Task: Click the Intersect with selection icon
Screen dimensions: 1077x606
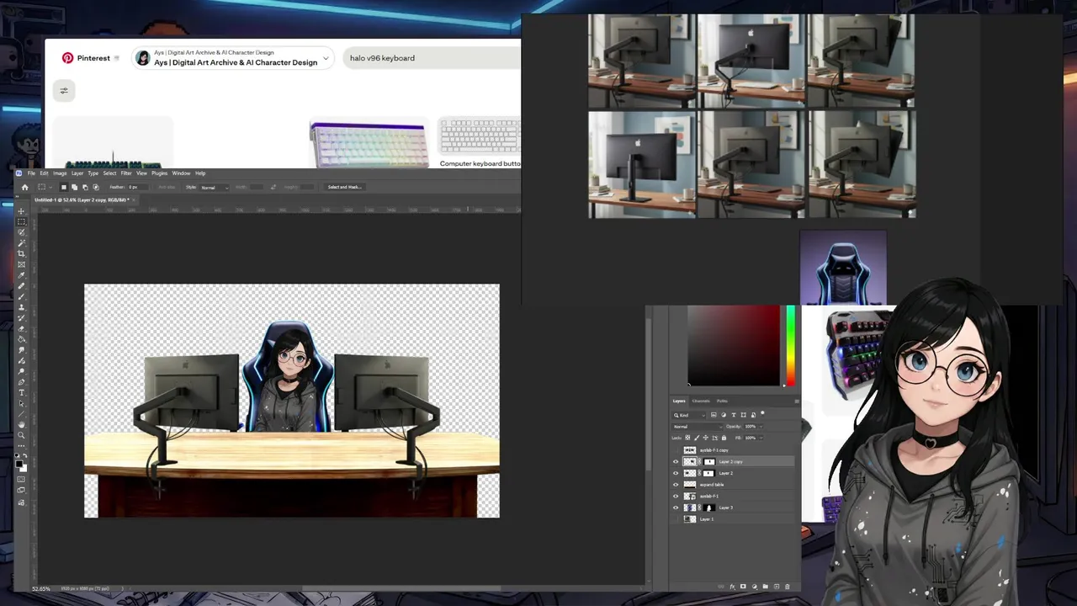Action: (96, 187)
